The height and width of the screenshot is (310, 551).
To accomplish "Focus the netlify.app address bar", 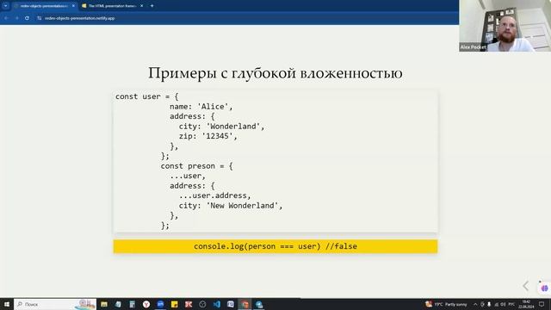I will (x=80, y=18).
